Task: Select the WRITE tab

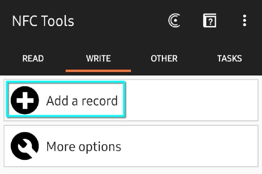Action: pyautogui.click(x=98, y=59)
